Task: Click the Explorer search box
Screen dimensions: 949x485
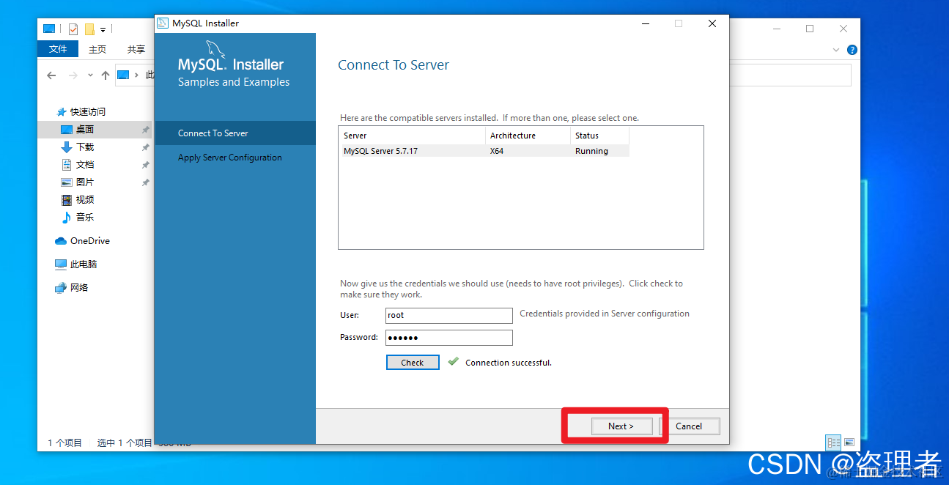Action: pos(791,75)
